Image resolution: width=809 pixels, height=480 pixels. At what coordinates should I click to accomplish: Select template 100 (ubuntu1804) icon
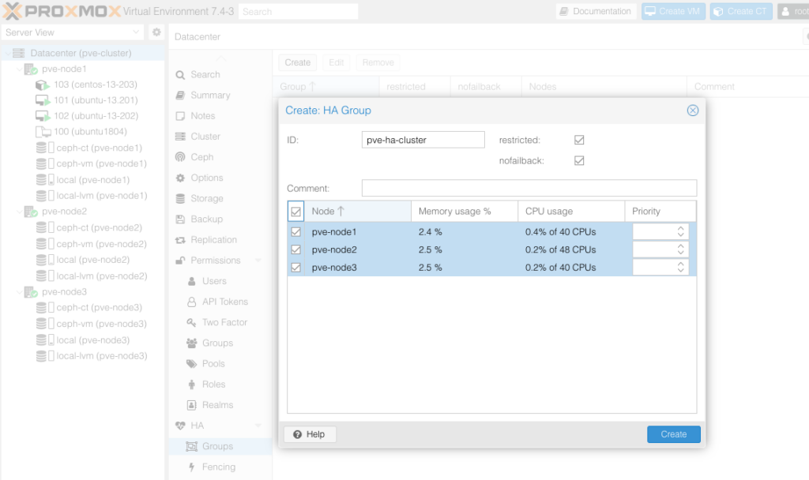tap(43, 132)
